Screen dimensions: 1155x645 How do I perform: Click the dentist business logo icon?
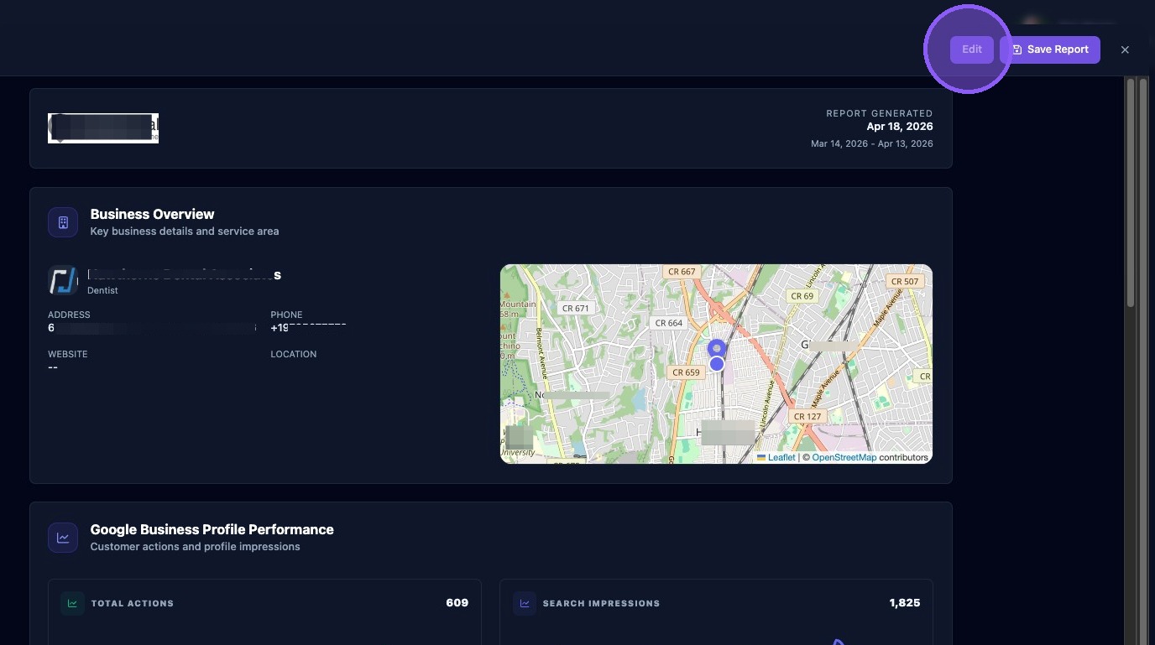point(63,280)
